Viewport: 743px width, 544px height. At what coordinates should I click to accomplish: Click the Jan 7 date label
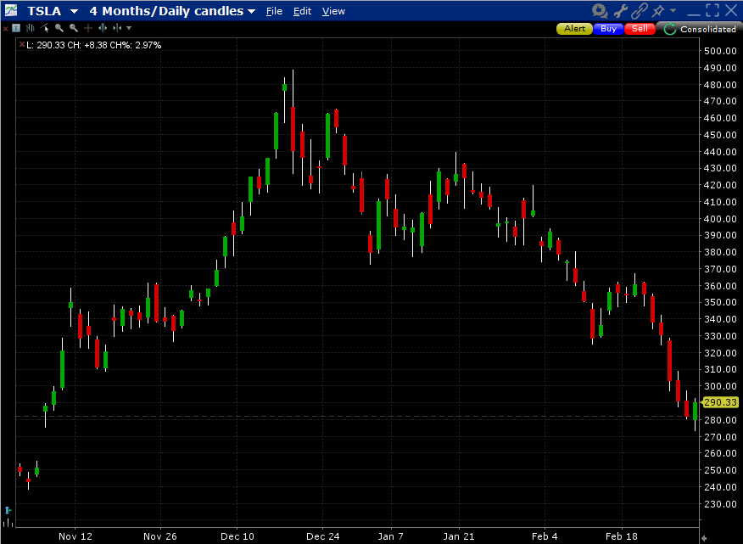pyautogui.click(x=390, y=536)
